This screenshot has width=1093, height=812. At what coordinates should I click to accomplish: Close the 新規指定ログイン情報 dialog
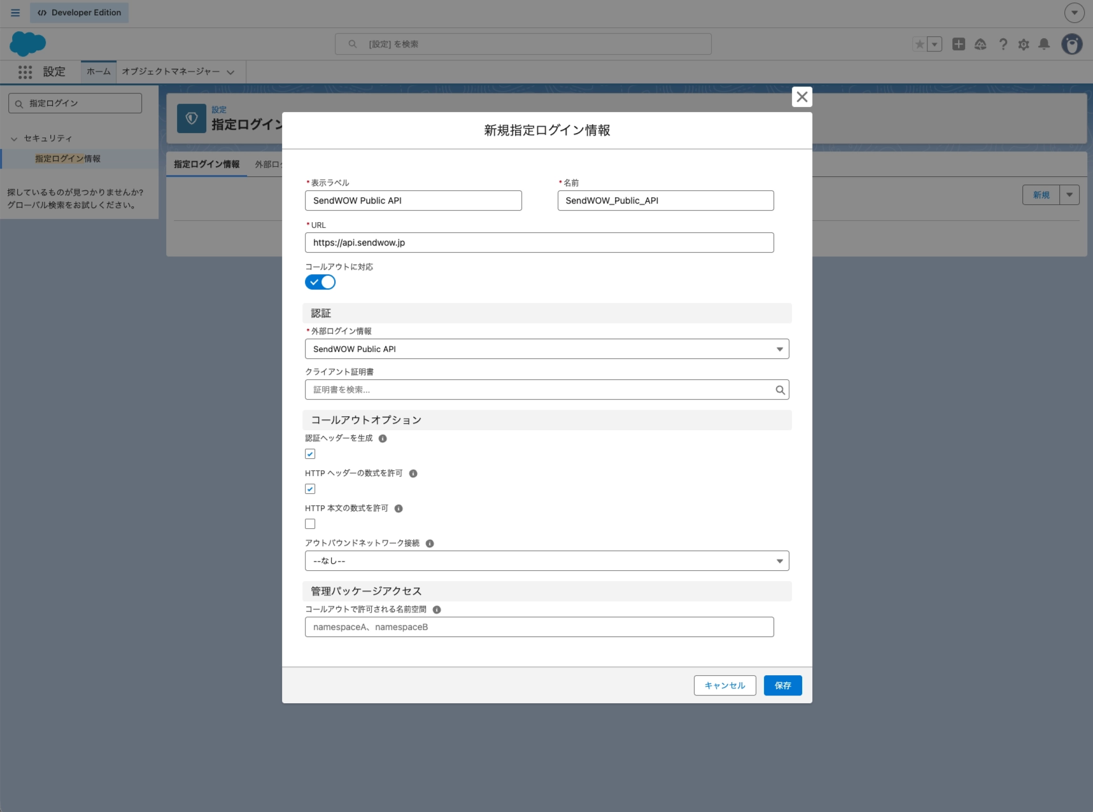(x=802, y=97)
